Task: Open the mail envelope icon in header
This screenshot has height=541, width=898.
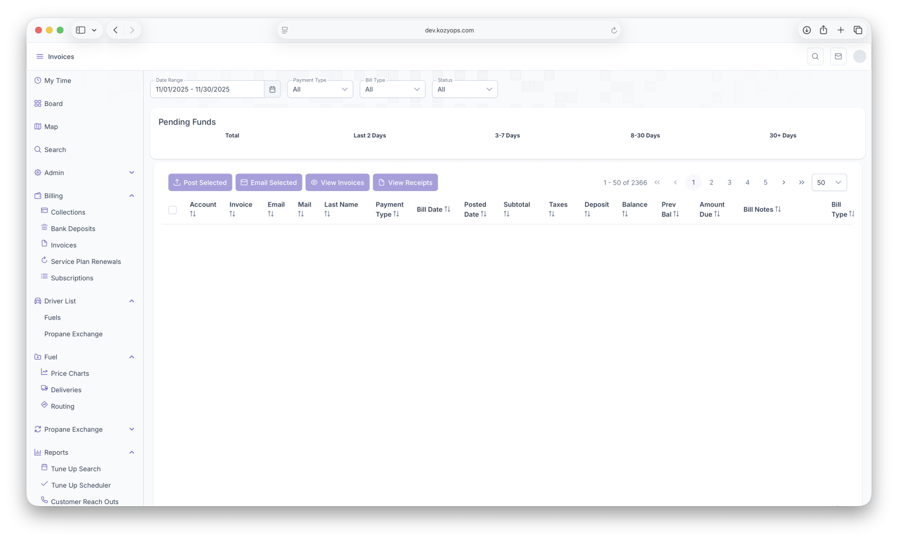Action: [838, 56]
